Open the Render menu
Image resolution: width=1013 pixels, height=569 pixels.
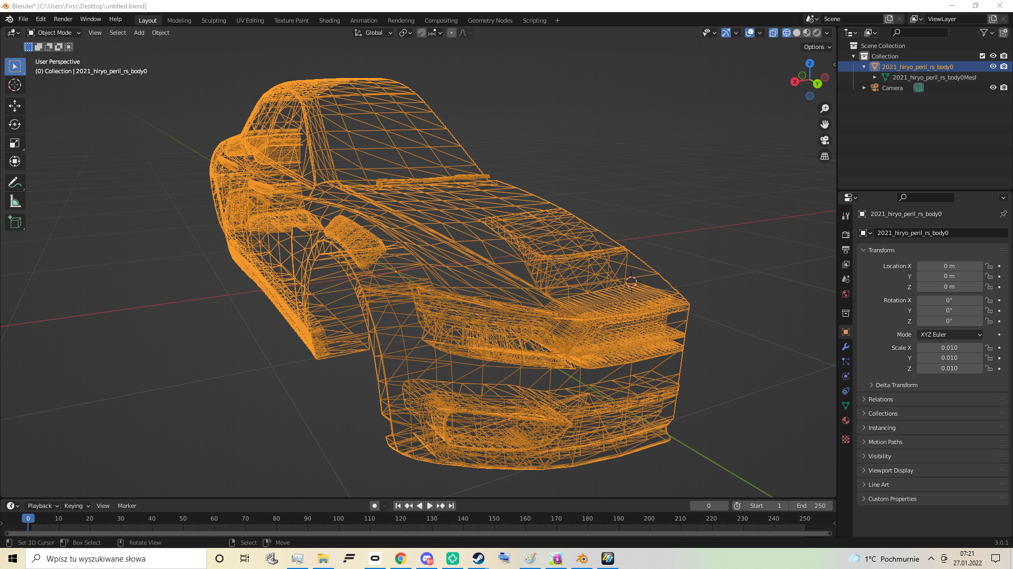63,19
